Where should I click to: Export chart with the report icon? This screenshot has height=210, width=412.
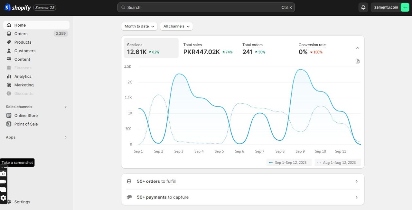click(x=357, y=61)
